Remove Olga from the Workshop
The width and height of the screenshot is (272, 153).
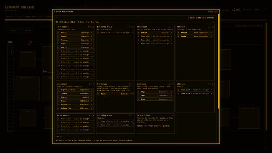tap(171, 92)
